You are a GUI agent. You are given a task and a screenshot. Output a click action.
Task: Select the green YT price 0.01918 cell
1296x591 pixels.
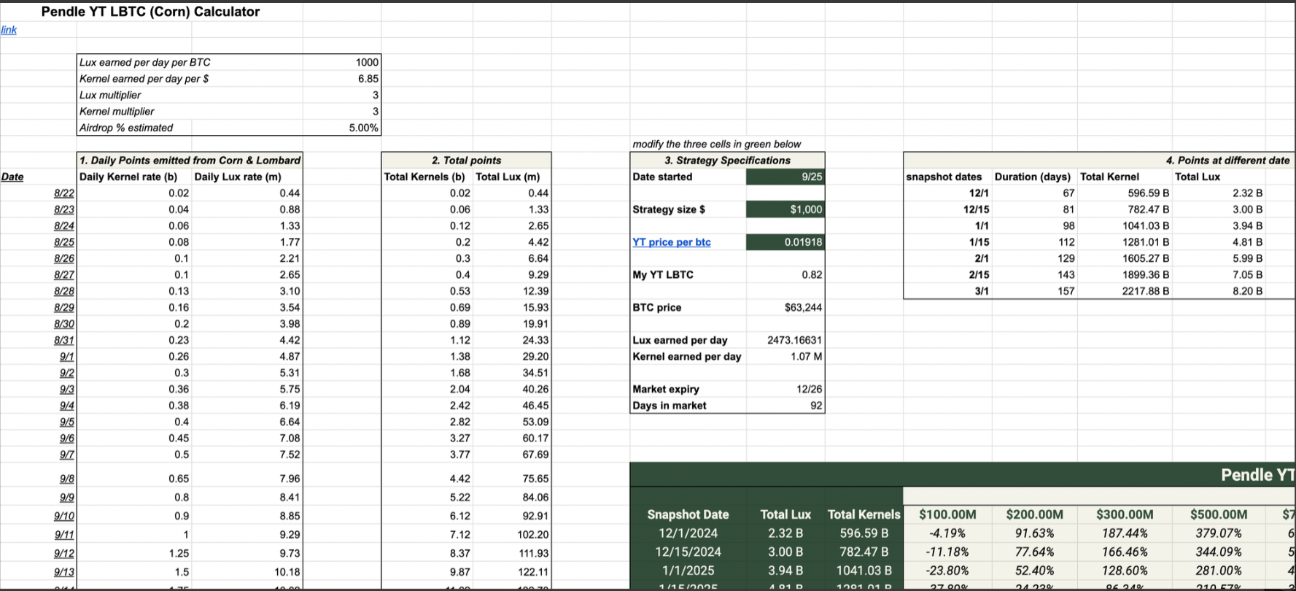point(785,242)
